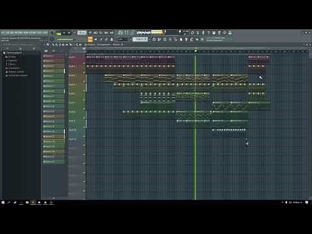Open the FILE menu
Viewport: 312px width, 234px height.
[x=3, y=32]
